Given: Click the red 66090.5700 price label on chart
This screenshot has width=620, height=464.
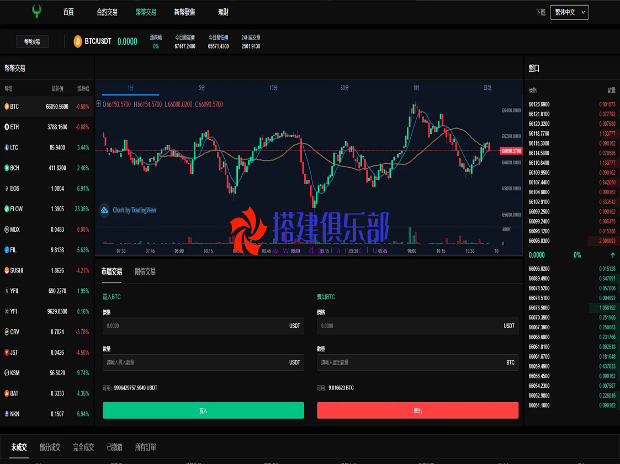Looking at the screenshot, I should coord(511,151).
